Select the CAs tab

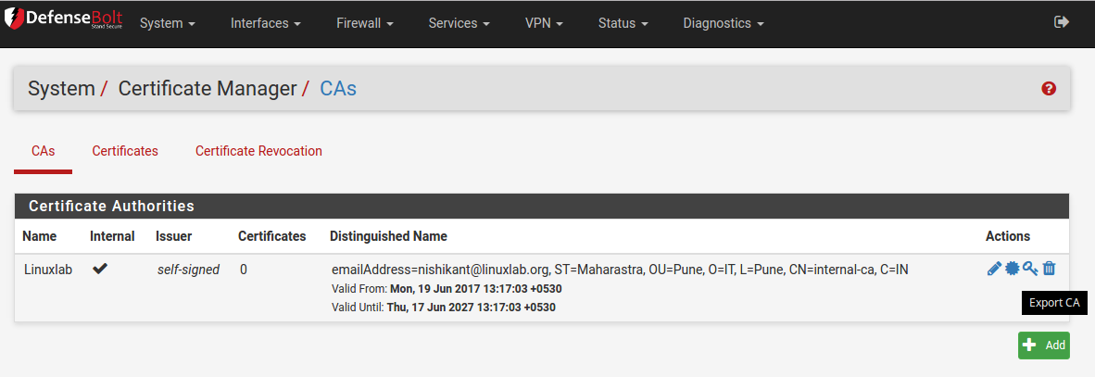[44, 151]
